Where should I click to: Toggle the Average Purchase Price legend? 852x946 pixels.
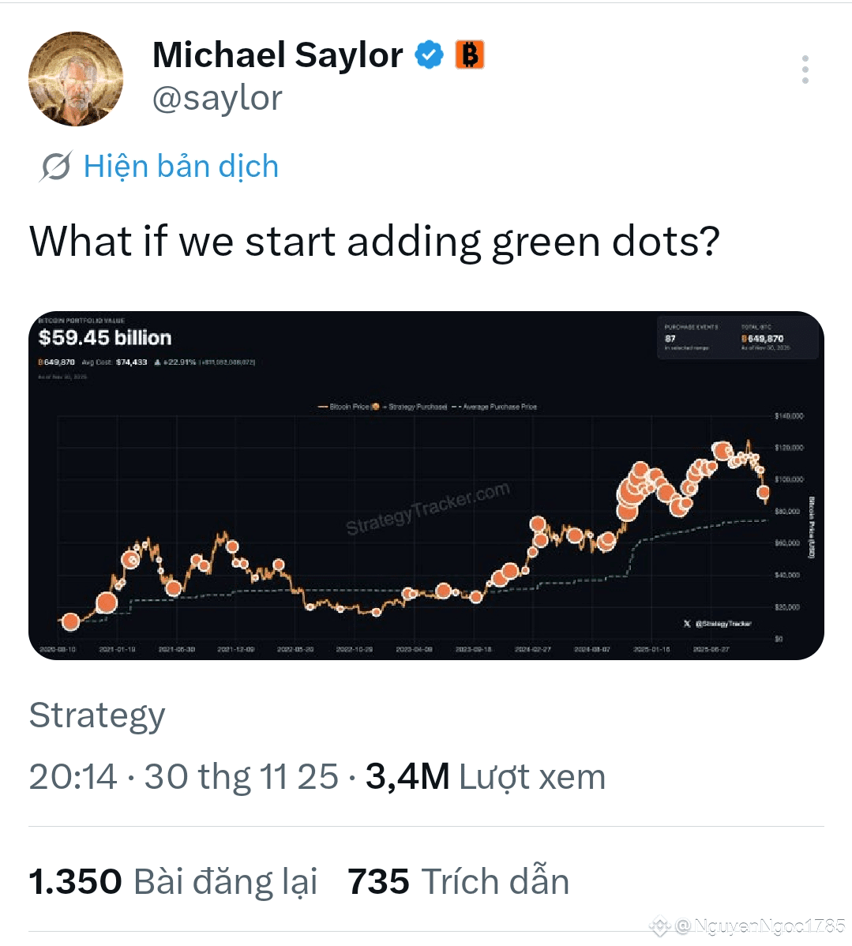coord(495,407)
